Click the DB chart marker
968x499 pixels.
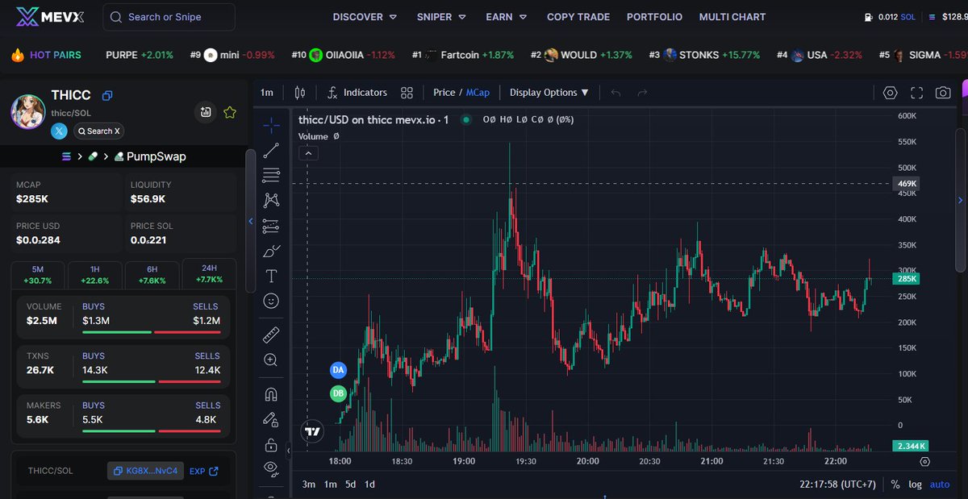coord(338,393)
